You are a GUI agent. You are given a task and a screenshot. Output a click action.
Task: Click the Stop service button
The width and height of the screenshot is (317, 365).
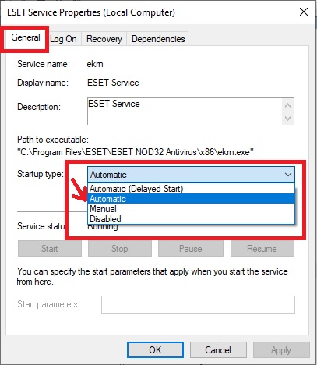tap(120, 249)
